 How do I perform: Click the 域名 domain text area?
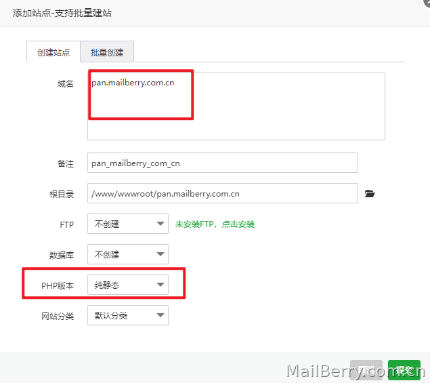tap(236, 106)
